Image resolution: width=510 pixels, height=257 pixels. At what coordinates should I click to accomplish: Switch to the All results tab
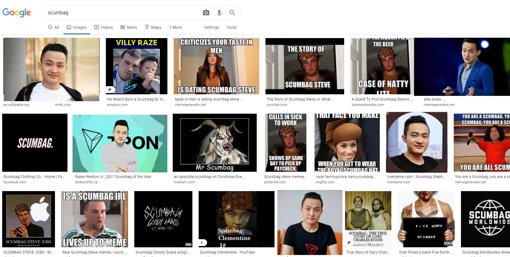pyautogui.click(x=53, y=27)
